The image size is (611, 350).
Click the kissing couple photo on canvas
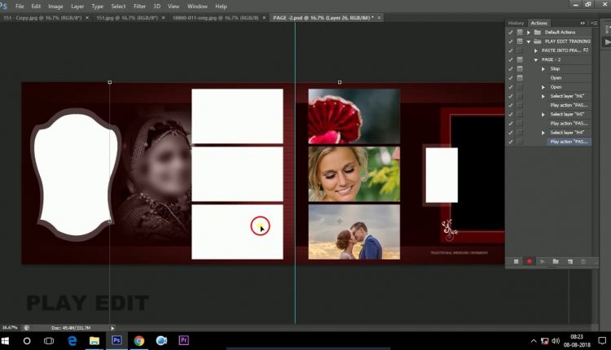pyautogui.click(x=354, y=232)
